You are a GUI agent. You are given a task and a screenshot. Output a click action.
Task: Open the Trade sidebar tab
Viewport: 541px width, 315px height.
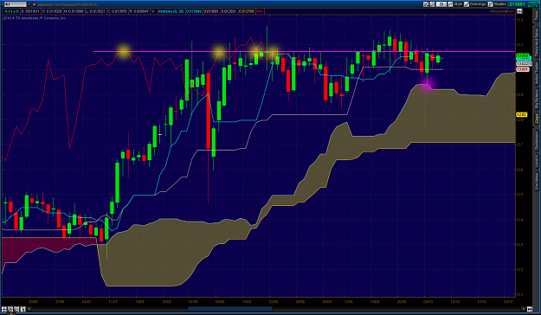(537, 16)
